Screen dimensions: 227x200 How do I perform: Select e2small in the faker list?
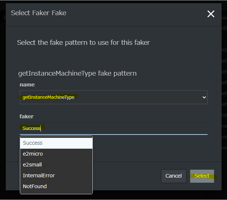(56, 165)
